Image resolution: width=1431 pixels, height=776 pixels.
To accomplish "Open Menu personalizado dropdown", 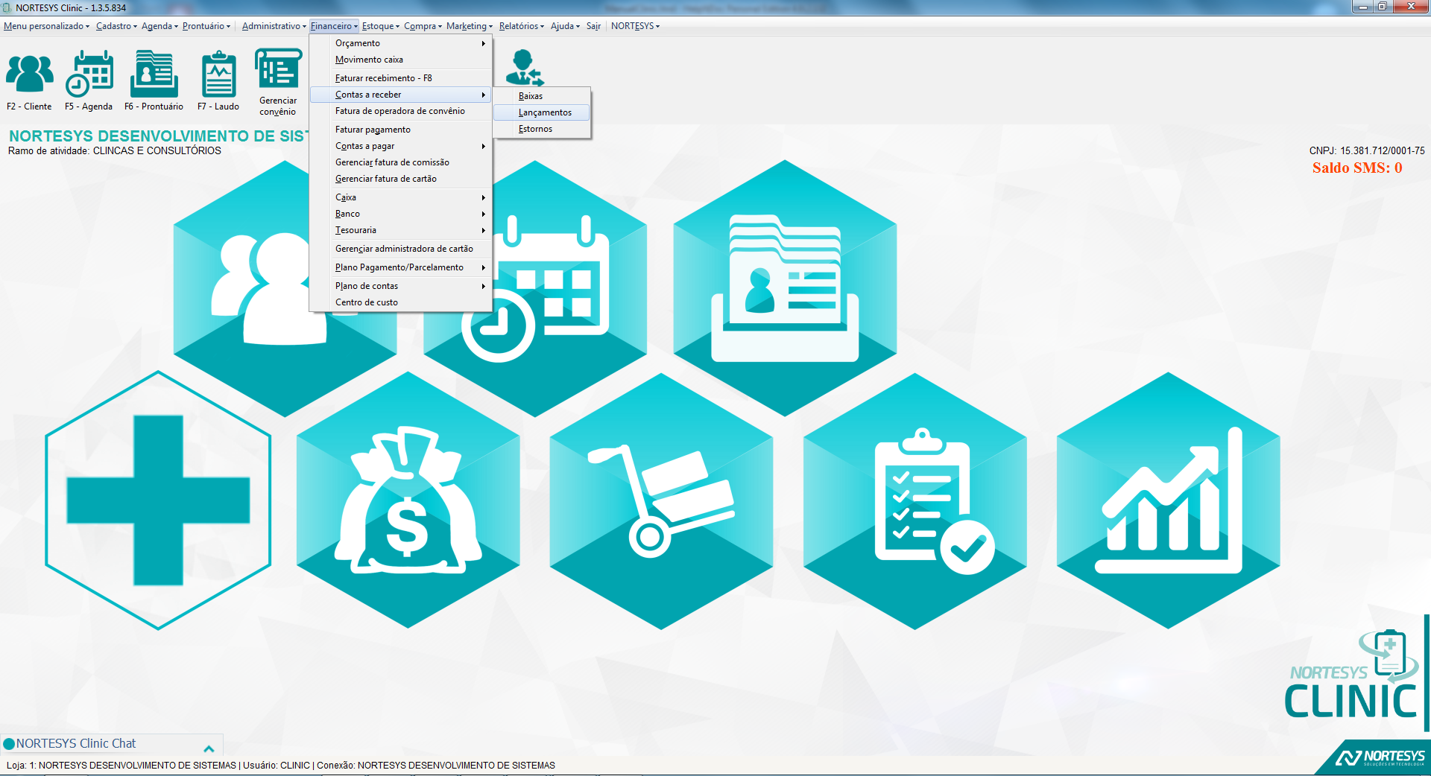I will tap(46, 26).
